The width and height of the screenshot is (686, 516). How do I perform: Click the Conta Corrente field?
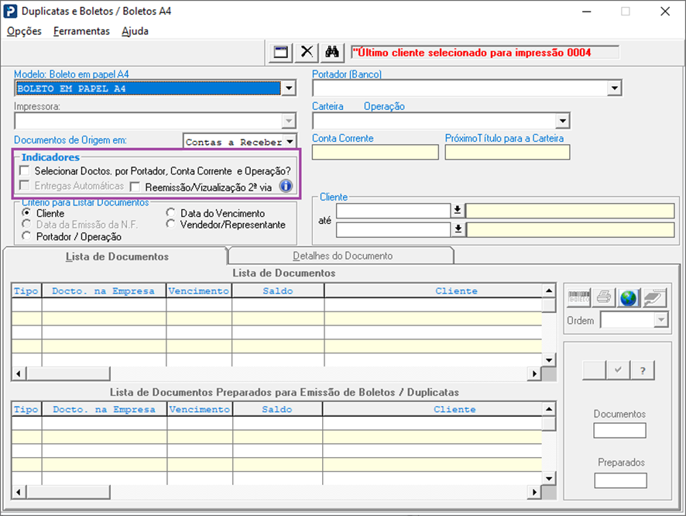pos(375,153)
